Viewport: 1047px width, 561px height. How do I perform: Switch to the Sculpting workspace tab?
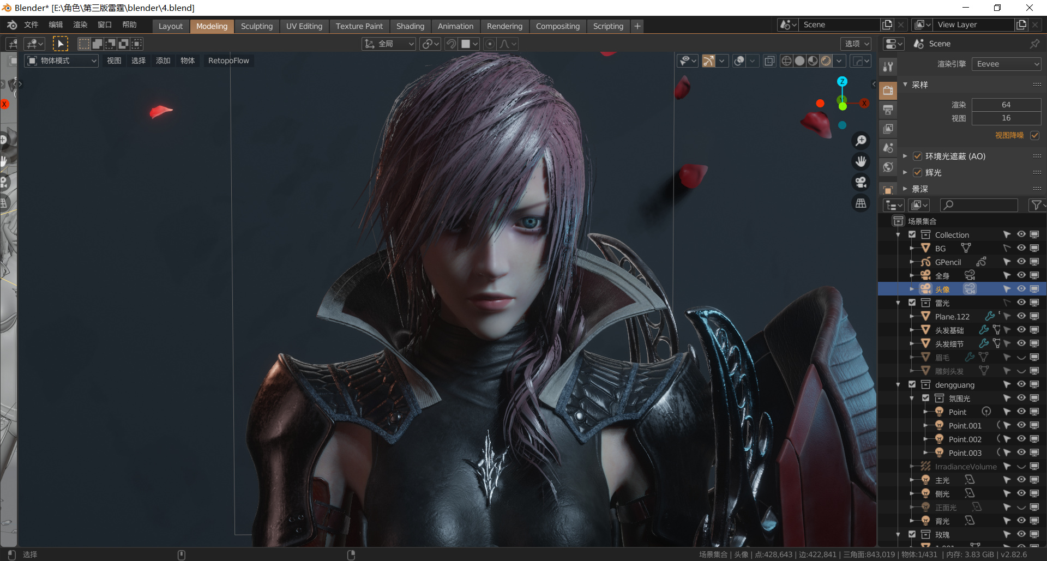click(x=257, y=26)
